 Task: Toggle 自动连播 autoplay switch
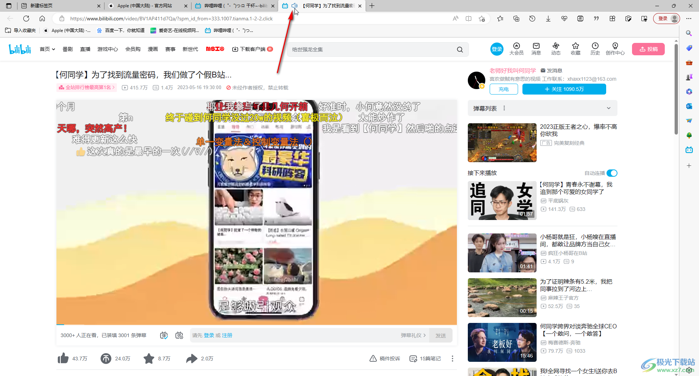pyautogui.click(x=612, y=173)
